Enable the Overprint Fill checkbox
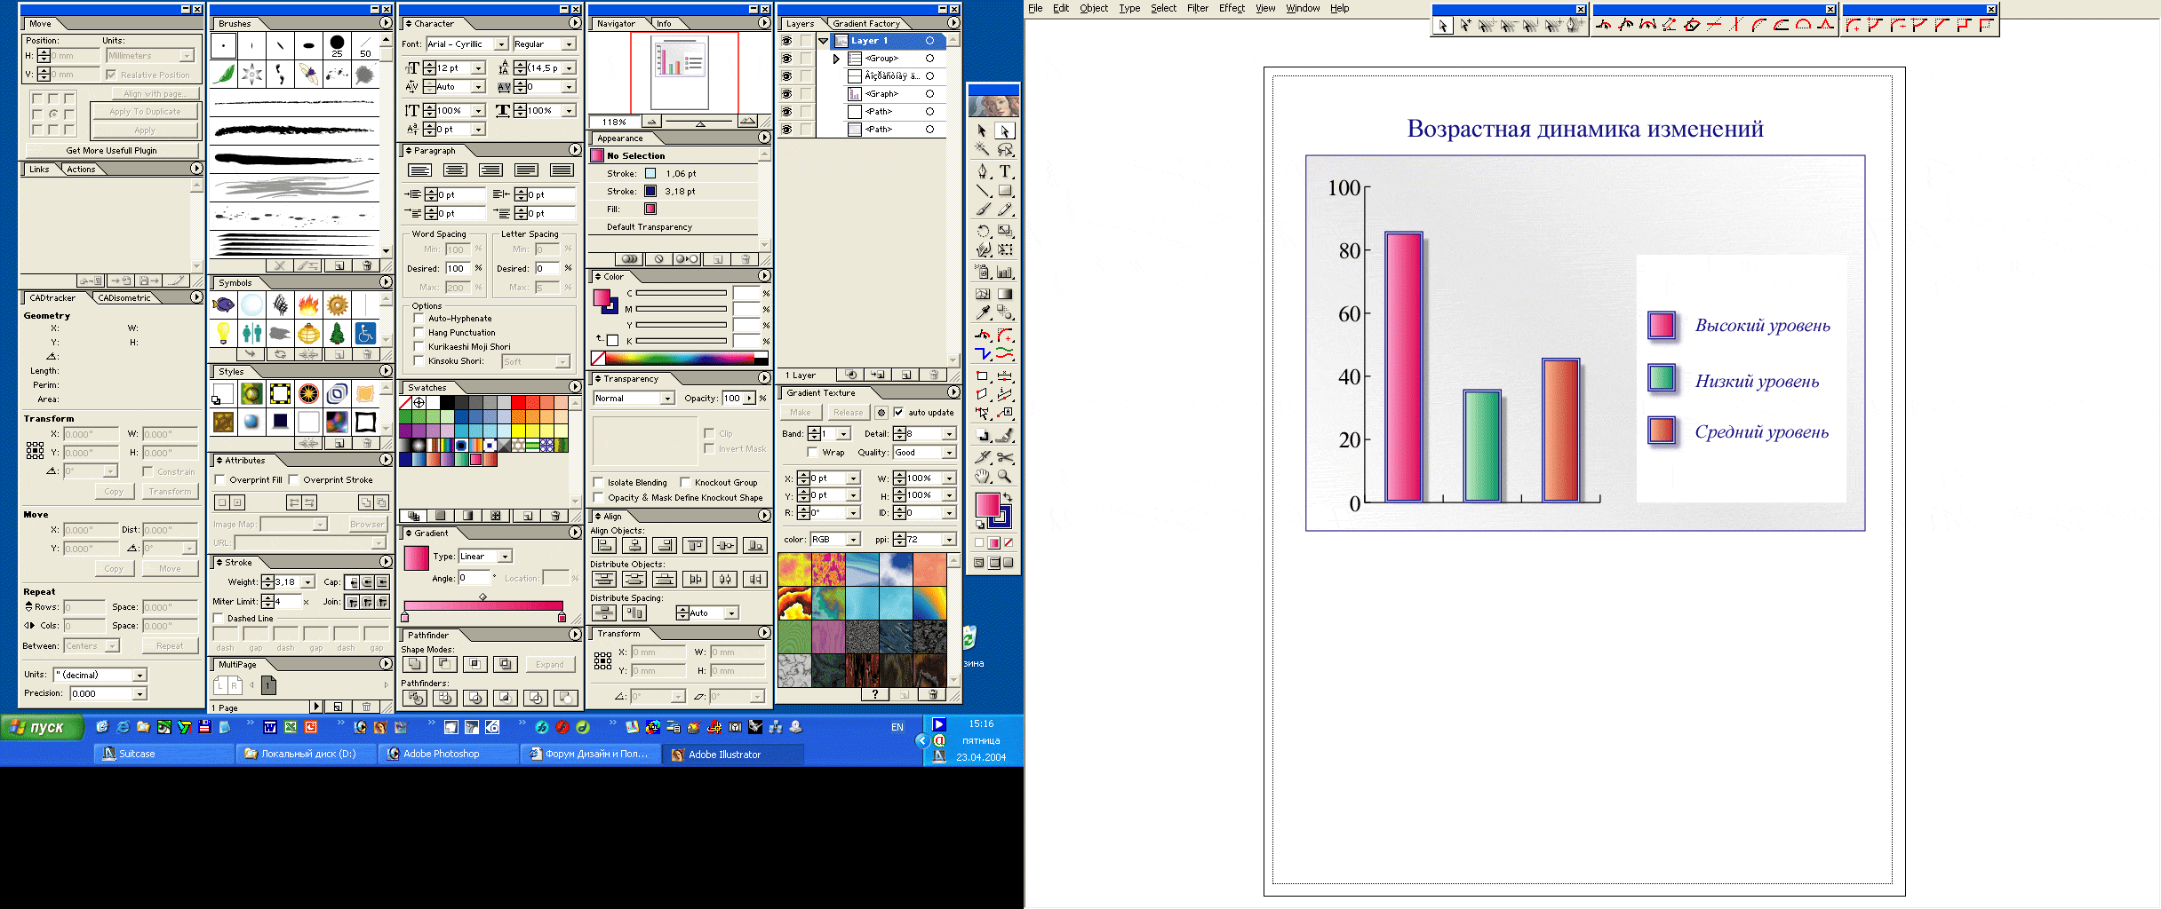 [x=219, y=480]
